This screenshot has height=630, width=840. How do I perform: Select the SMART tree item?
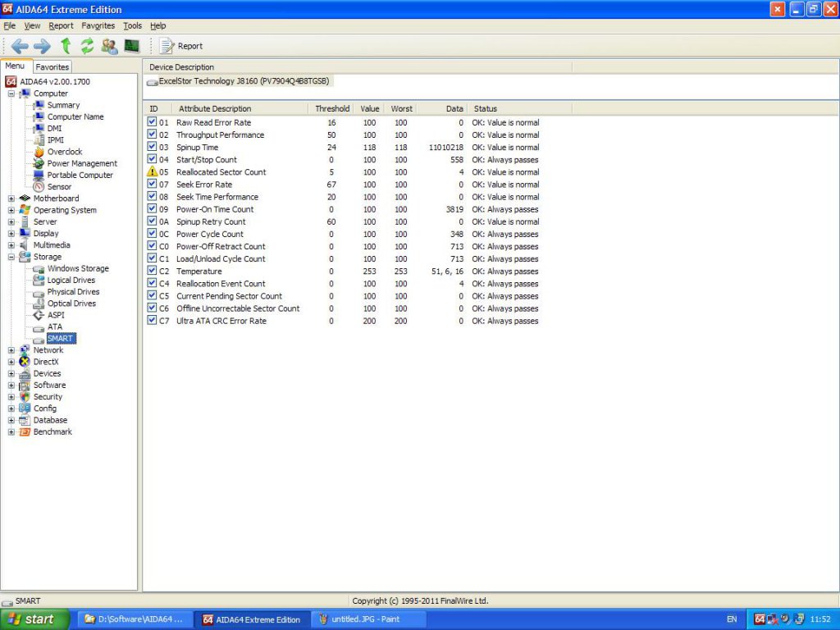tap(60, 339)
